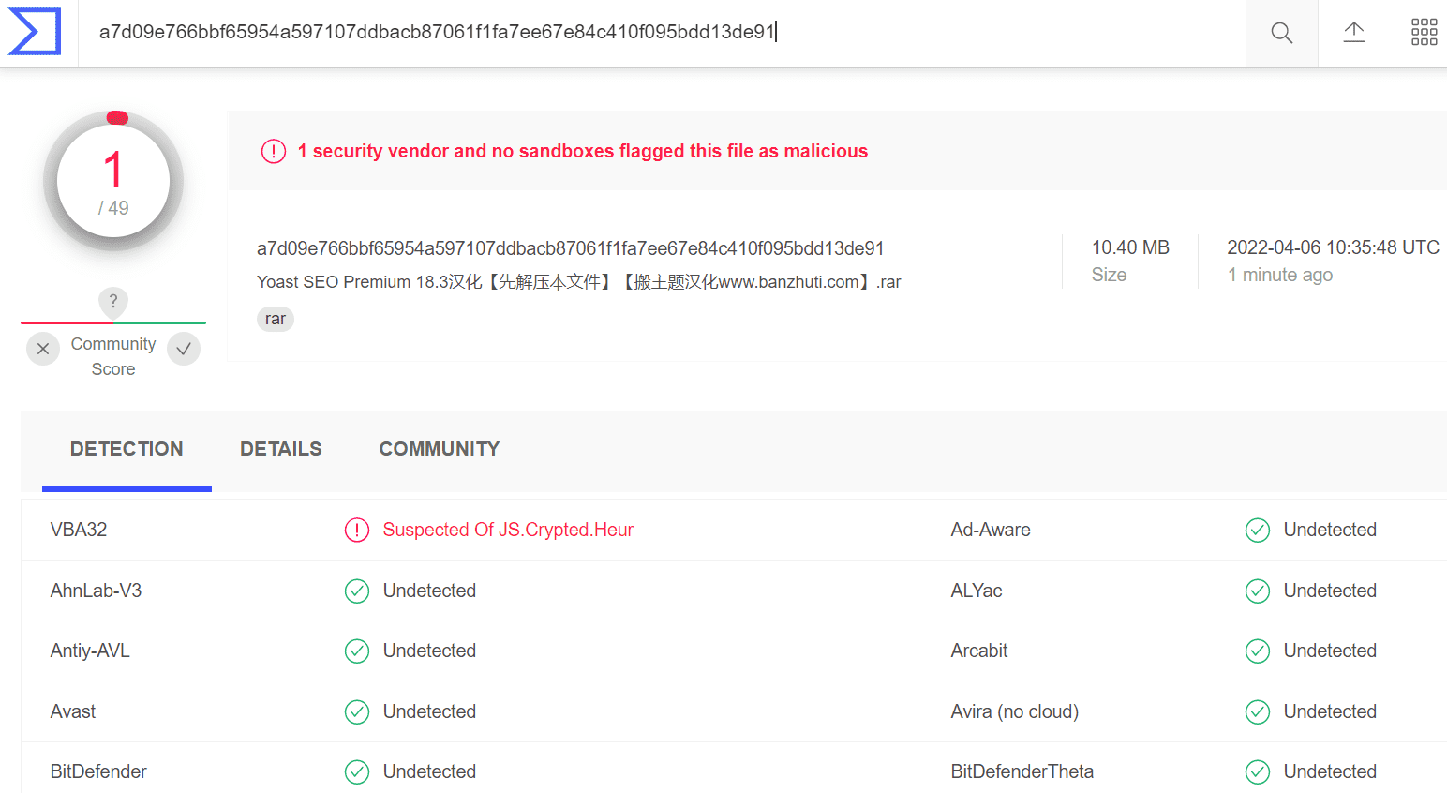Click the Avast vendor name
The image size is (1447, 793).
73,711
